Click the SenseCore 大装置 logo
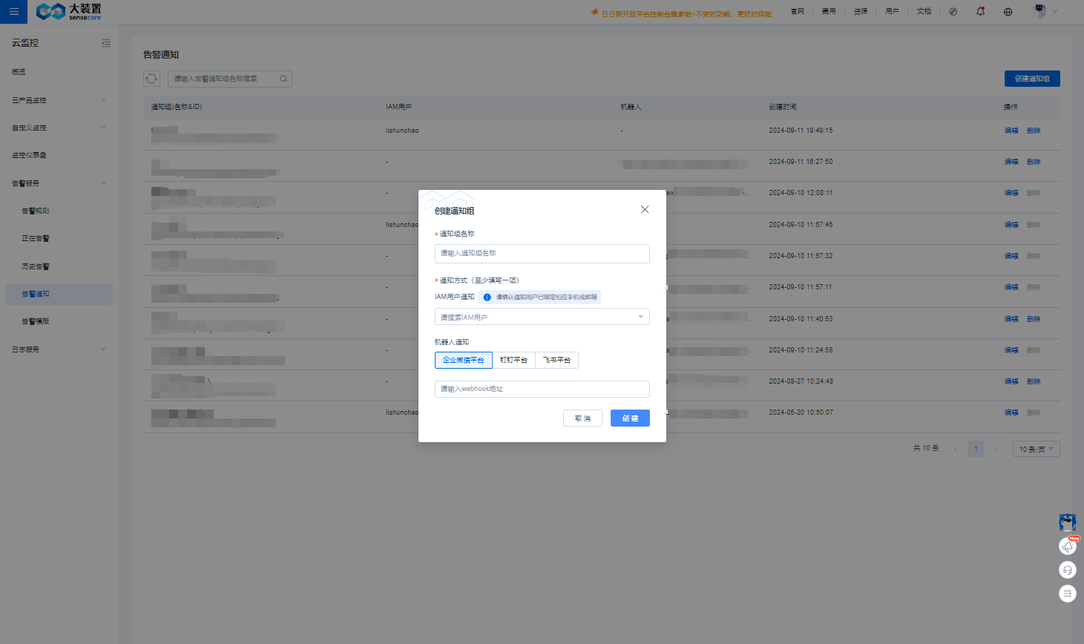Image resolution: width=1084 pixels, height=644 pixels. point(68,11)
